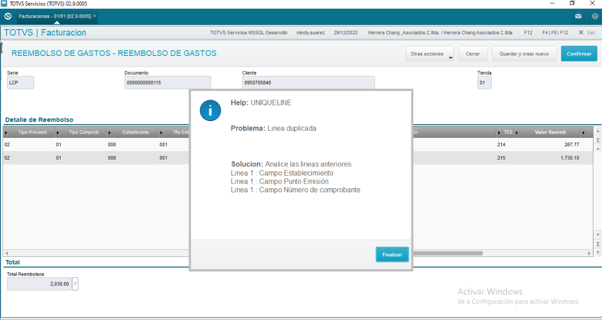This screenshot has height=320, width=602.
Task: Click the arrow before Establecimie header
Action: [x=110, y=133]
